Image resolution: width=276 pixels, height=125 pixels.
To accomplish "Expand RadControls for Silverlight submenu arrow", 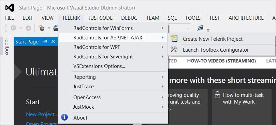I will point(162,56).
